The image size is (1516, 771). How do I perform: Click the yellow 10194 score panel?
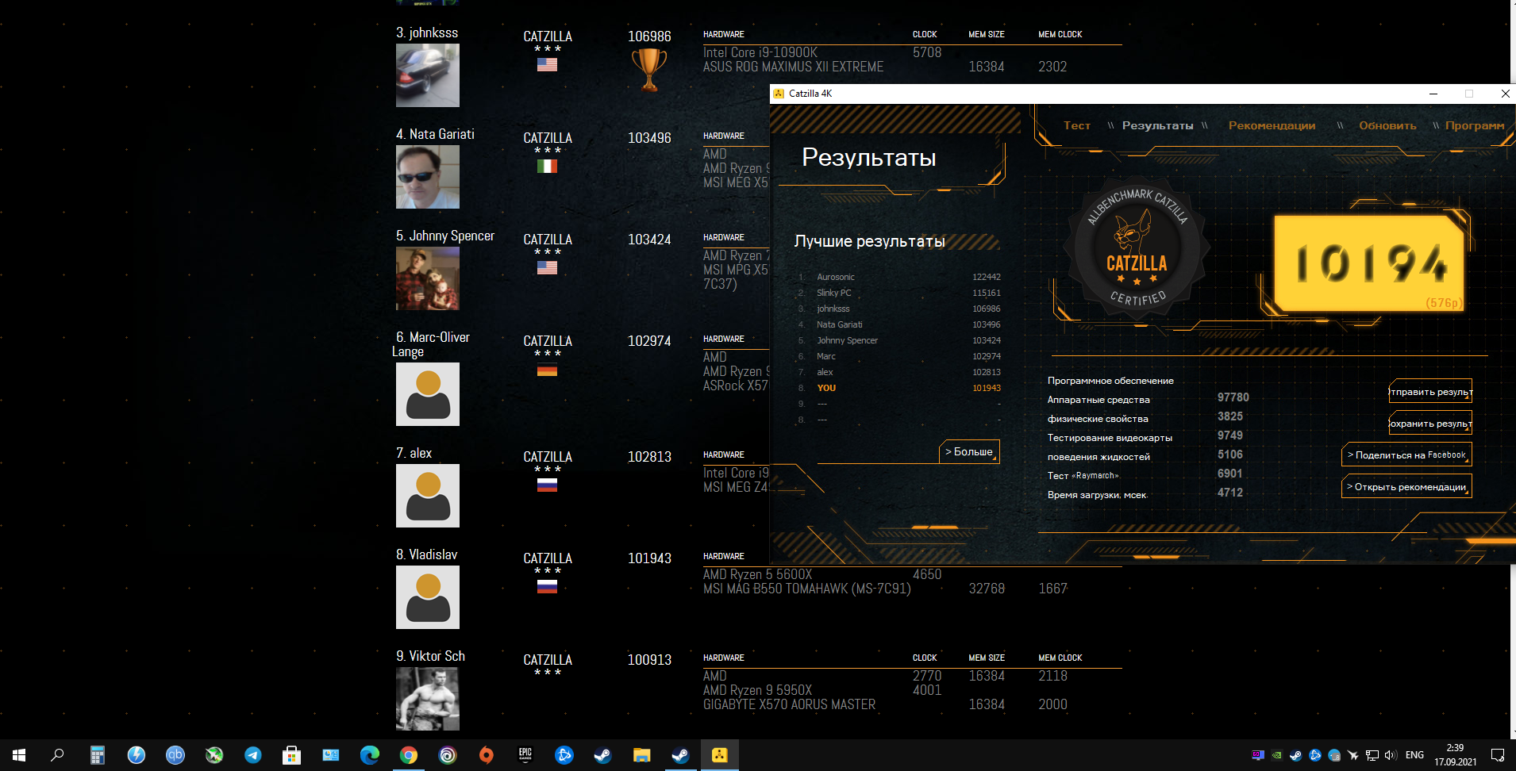1369,263
